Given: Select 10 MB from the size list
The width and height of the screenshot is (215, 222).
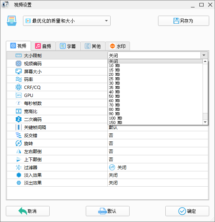Looking at the screenshot, I should coord(155,66).
